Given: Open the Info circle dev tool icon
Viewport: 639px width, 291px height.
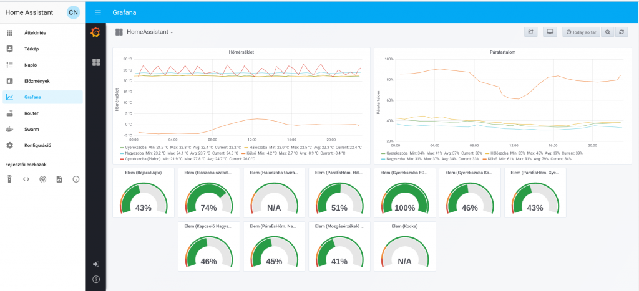Looking at the screenshot, I should point(76,179).
